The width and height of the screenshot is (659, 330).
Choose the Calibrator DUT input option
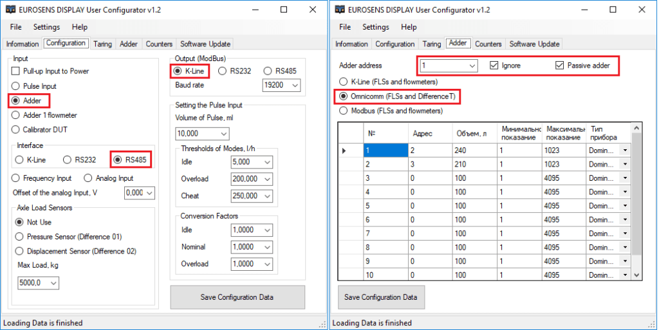(x=17, y=129)
